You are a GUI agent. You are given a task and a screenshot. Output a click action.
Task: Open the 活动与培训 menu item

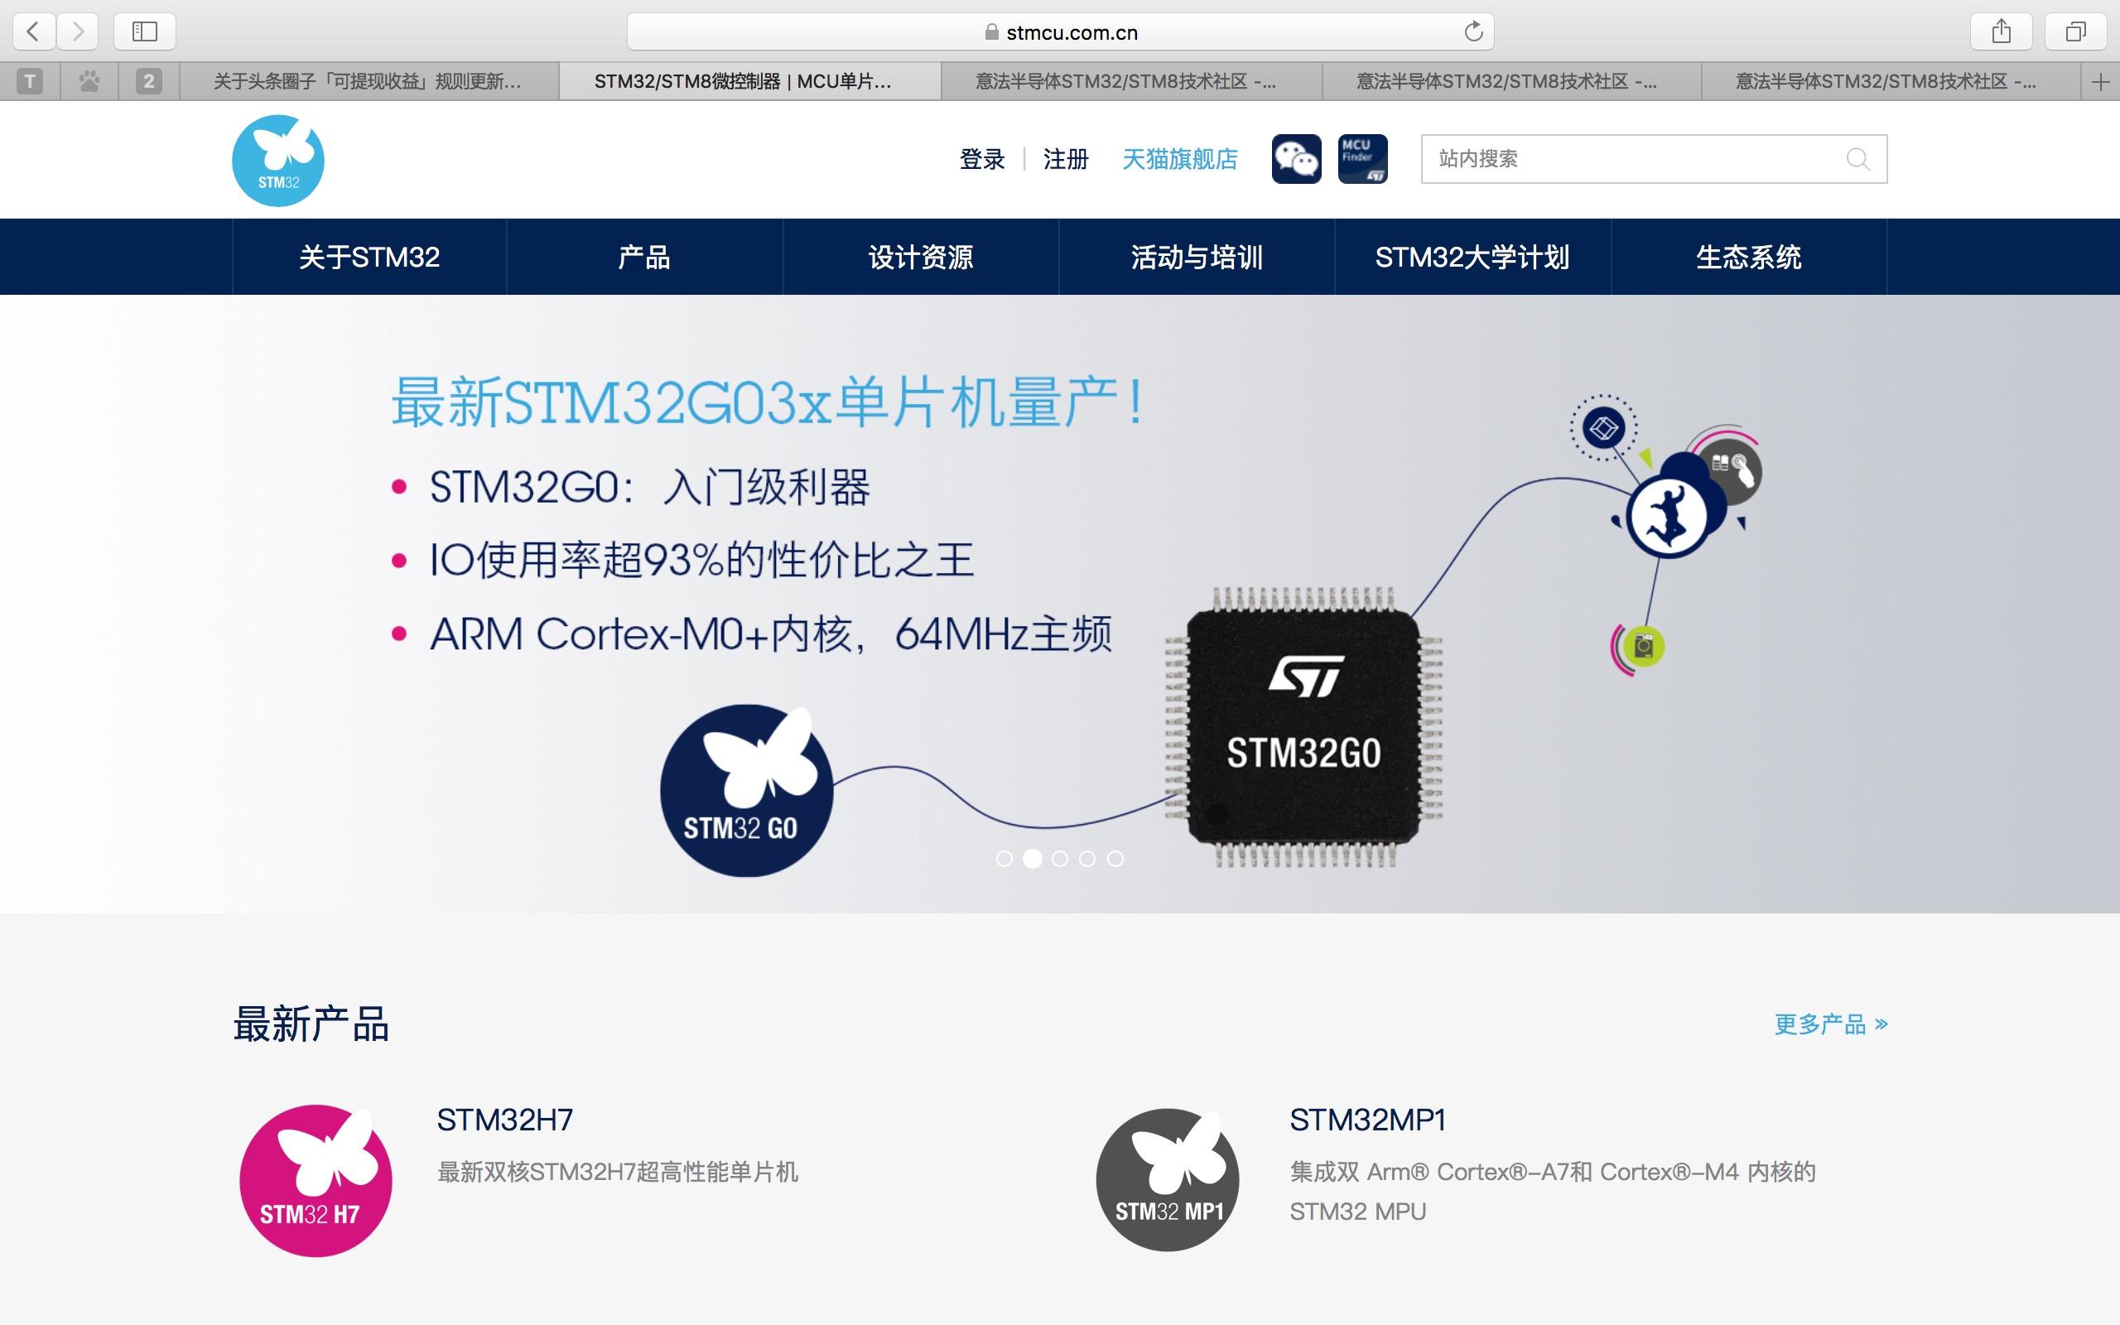1197,258
